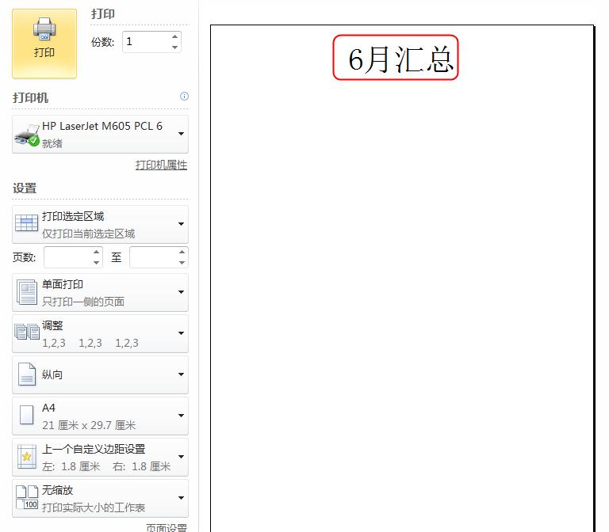Decrement the starting page number

point(96,263)
